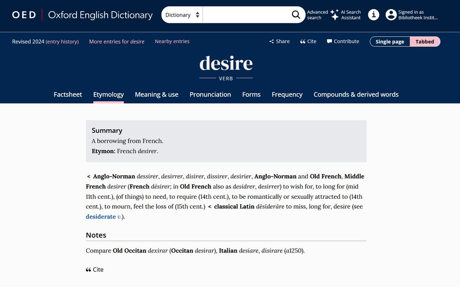Open the Pronunciation tab

point(210,94)
